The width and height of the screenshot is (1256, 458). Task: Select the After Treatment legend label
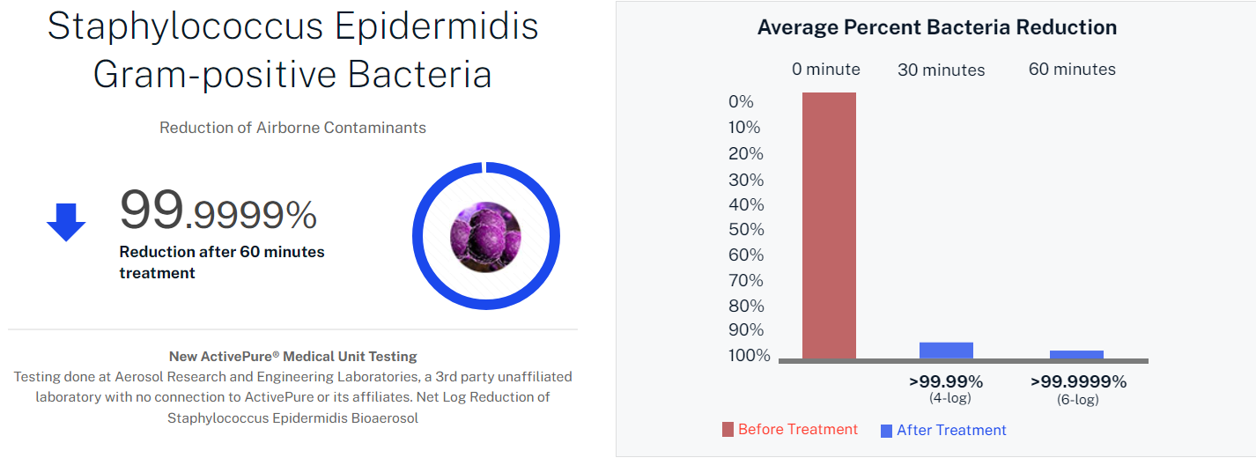[951, 431]
